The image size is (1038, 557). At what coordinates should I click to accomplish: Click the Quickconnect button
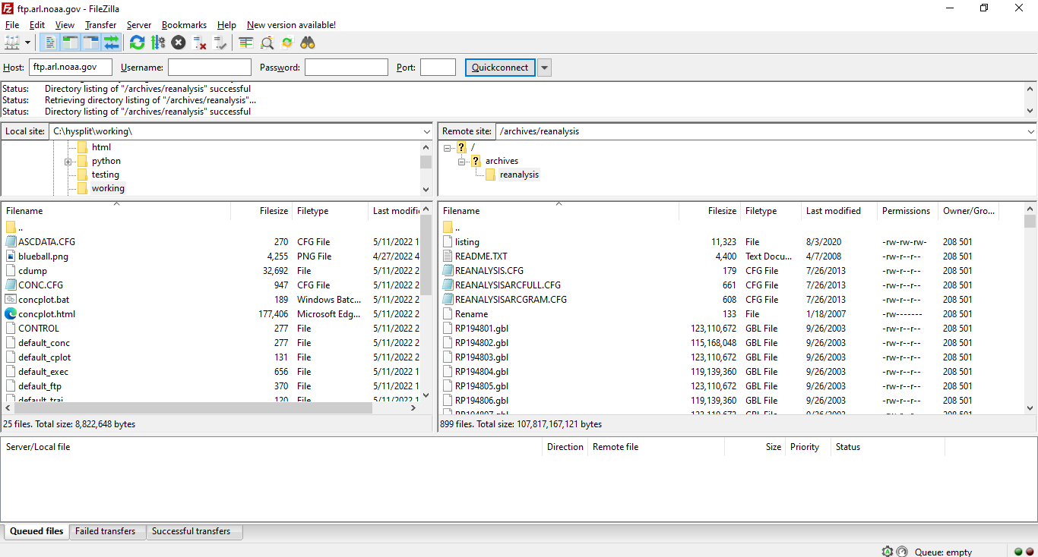(x=499, y=68)
